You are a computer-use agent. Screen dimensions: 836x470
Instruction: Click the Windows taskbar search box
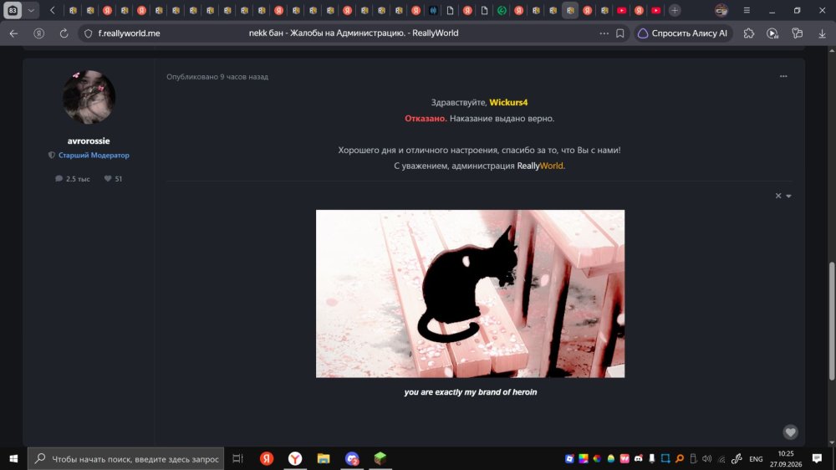coord(126,459)
